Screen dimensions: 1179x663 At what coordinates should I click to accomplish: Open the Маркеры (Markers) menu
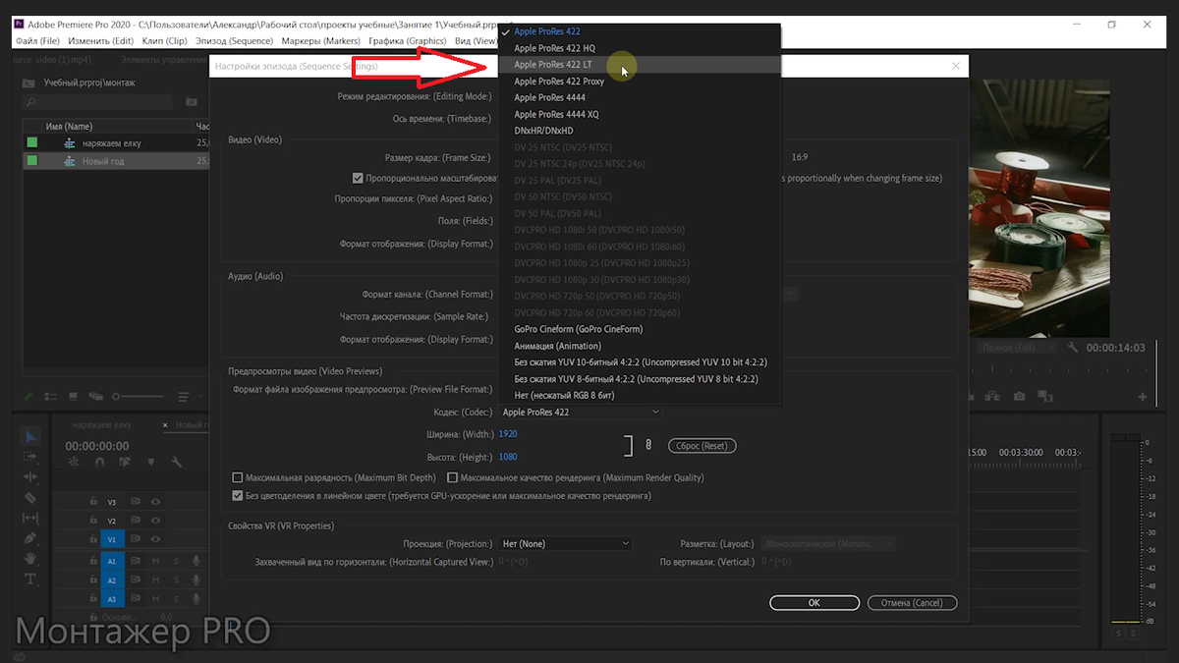(320, 41)
